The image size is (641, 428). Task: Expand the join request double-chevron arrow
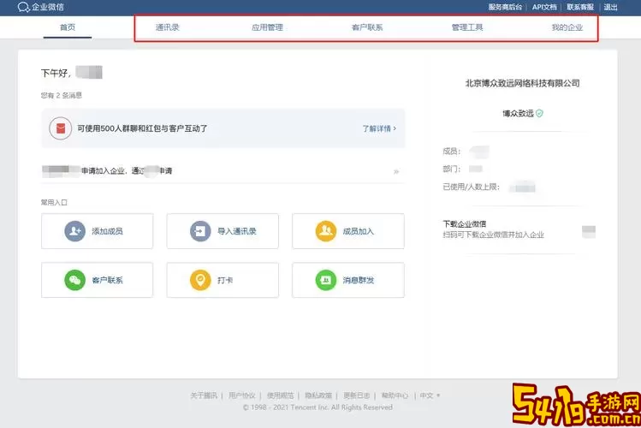tap(395, 172)
